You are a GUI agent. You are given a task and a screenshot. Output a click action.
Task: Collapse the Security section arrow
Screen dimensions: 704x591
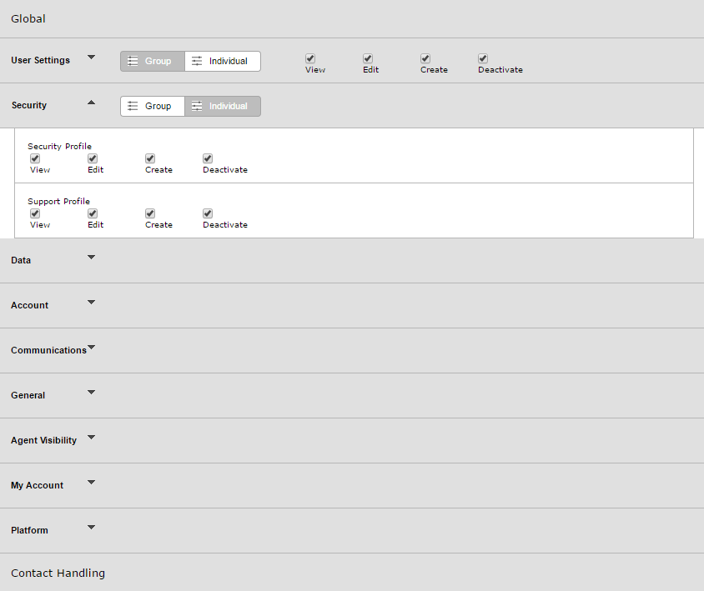click(91, 103)
